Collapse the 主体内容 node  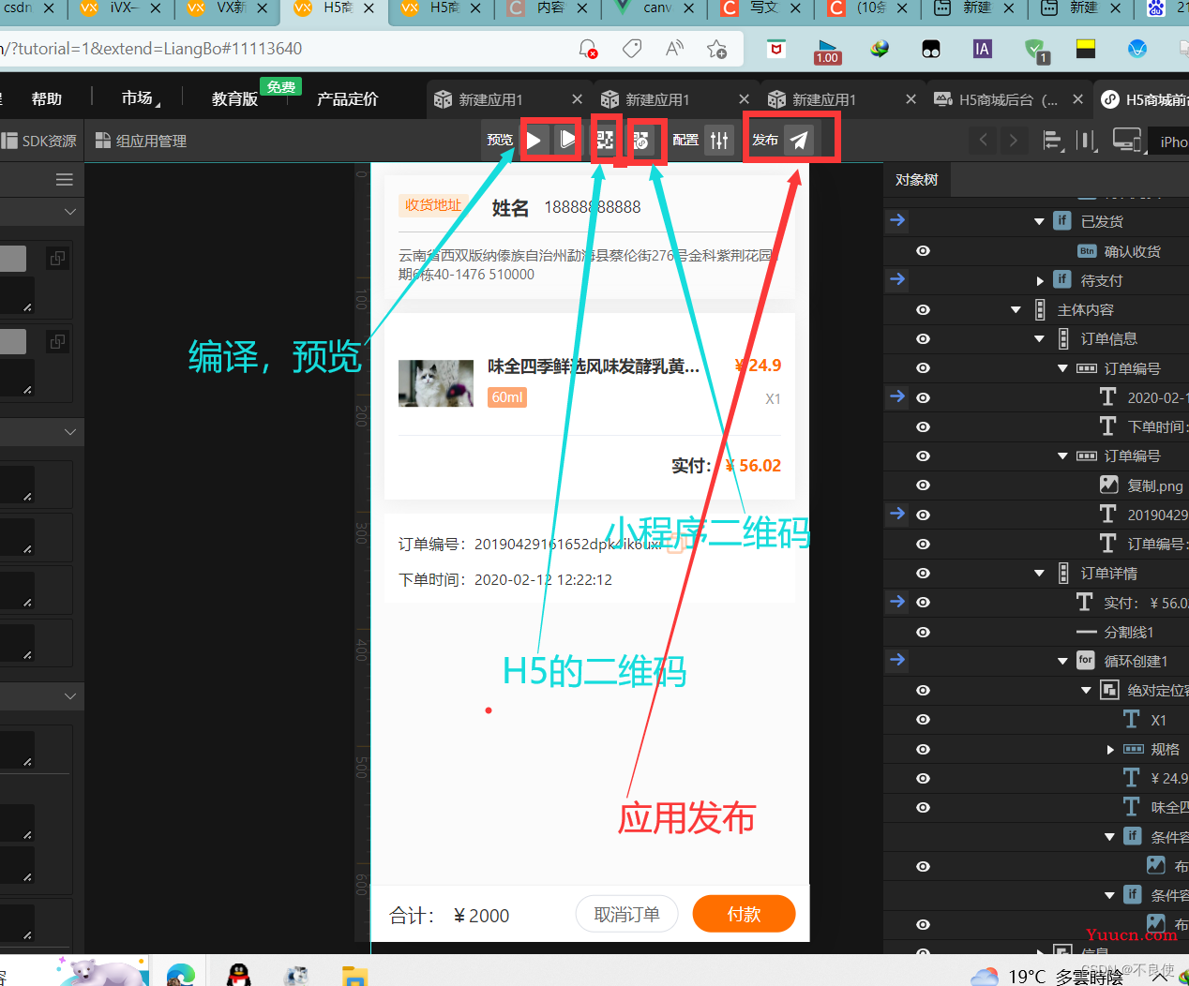coord(1016,309)
